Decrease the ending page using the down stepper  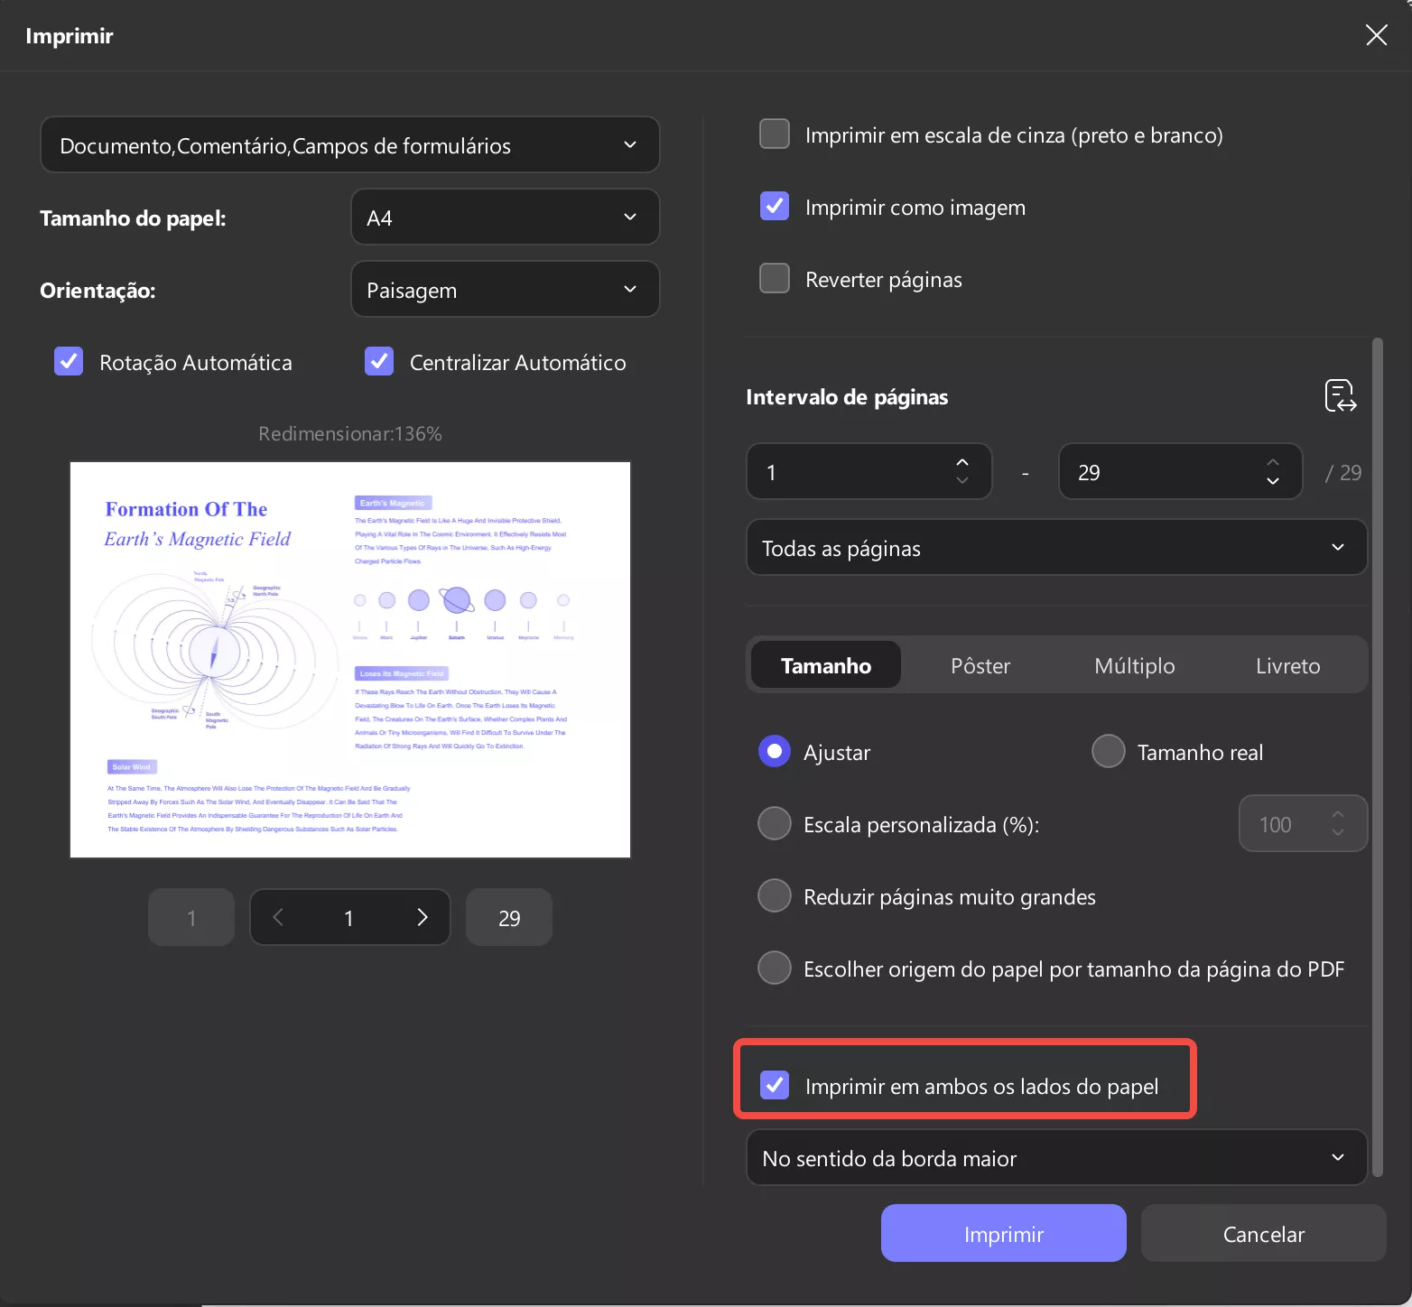(1273, 480)
